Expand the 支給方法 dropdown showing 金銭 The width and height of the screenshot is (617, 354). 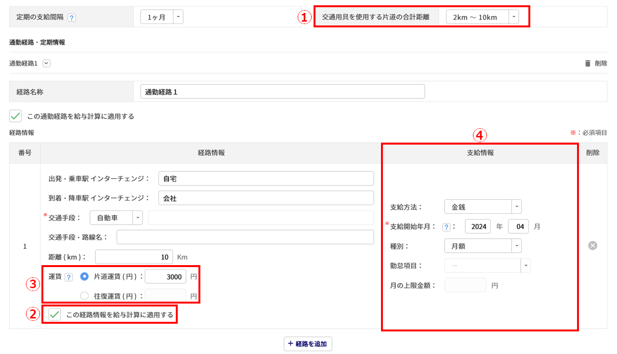click(483, 207)
